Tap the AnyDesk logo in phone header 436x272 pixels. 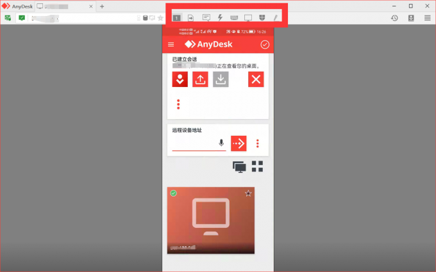point(208,44)
